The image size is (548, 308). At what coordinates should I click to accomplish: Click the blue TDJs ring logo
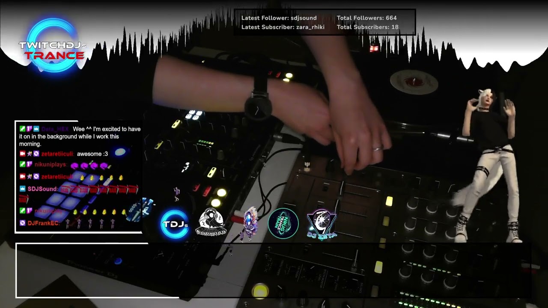pos(175,224)
